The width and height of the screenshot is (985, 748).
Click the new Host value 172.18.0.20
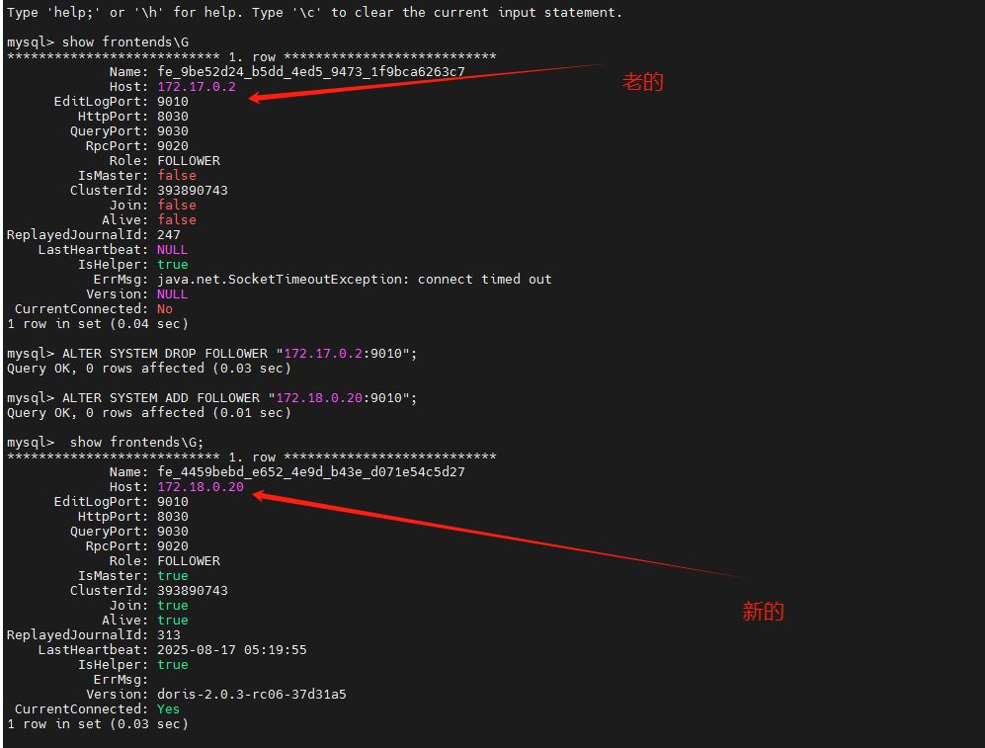click(x=201, y=487)
